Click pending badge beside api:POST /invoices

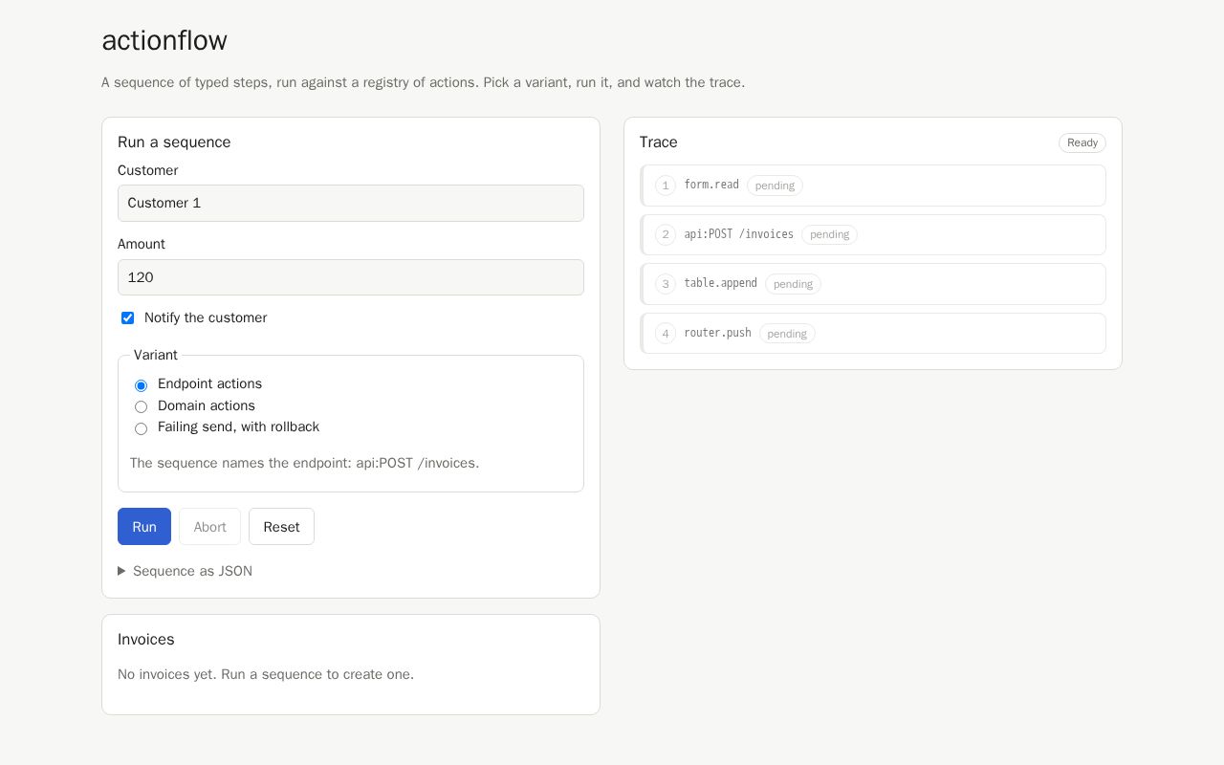point(829,234)
